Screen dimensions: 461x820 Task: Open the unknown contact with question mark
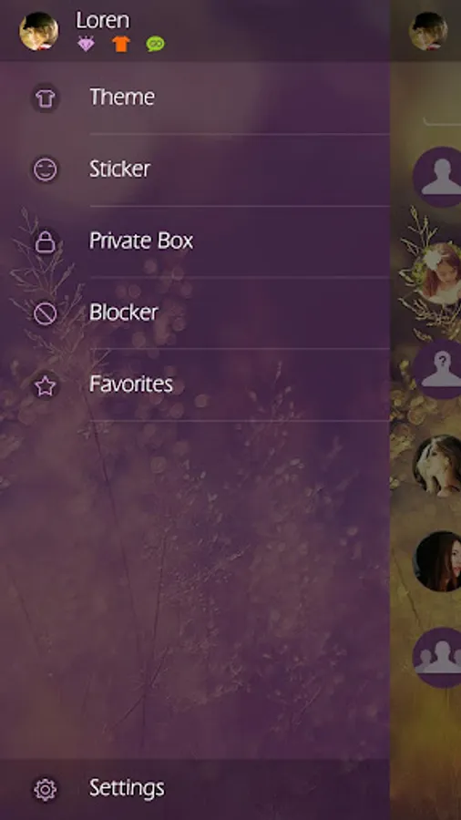[438, 369]
